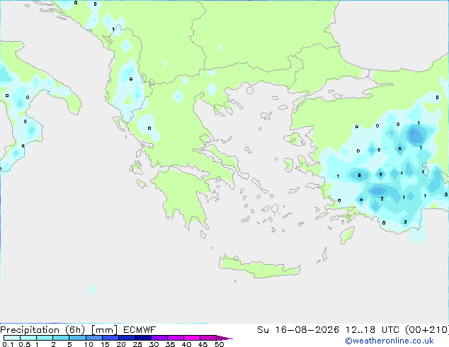Click the '20' legend scale label

[x=121, y=344]
